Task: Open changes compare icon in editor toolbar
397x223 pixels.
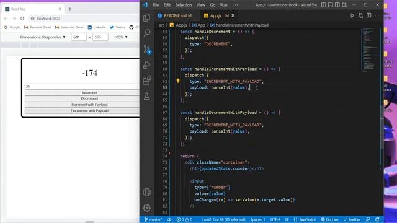Action: [360, 15]
